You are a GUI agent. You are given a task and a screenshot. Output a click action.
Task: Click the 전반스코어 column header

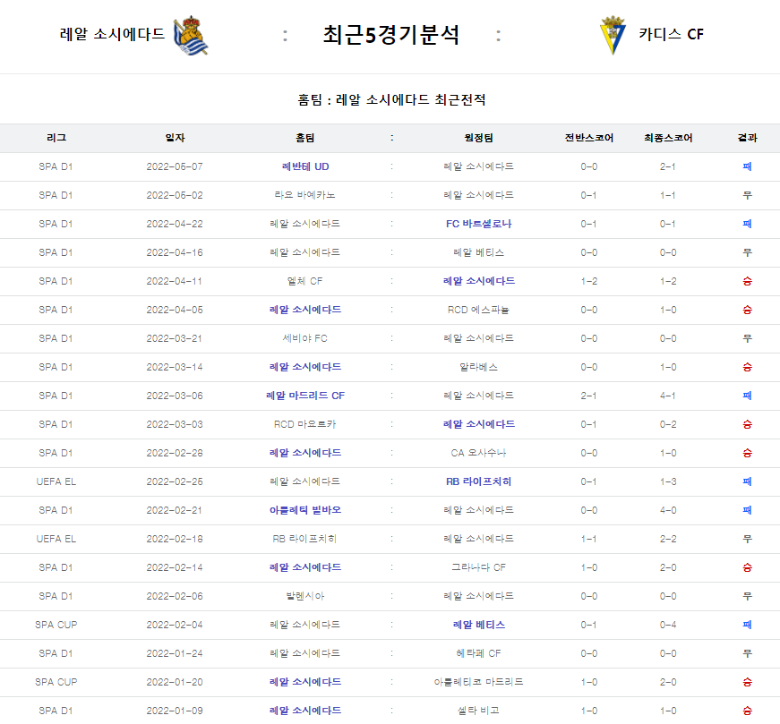(589, 138)
